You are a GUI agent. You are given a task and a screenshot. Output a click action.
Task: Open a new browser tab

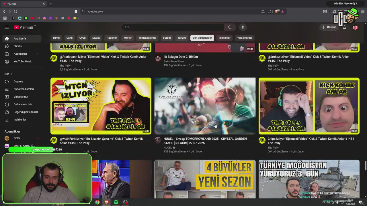[51, 4]
